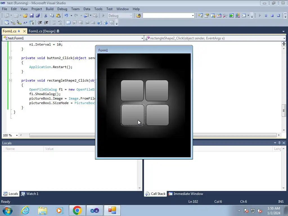Click the volume icon in system tray

pos(260,211)
